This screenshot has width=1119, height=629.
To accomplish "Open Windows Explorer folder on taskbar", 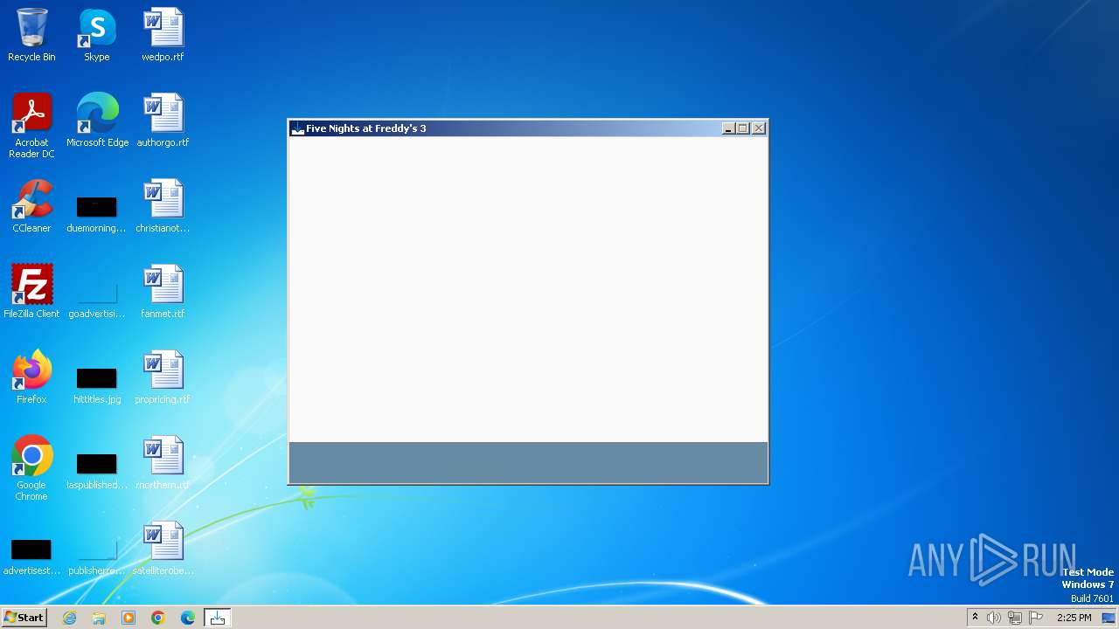I will [x=99, y=618].
